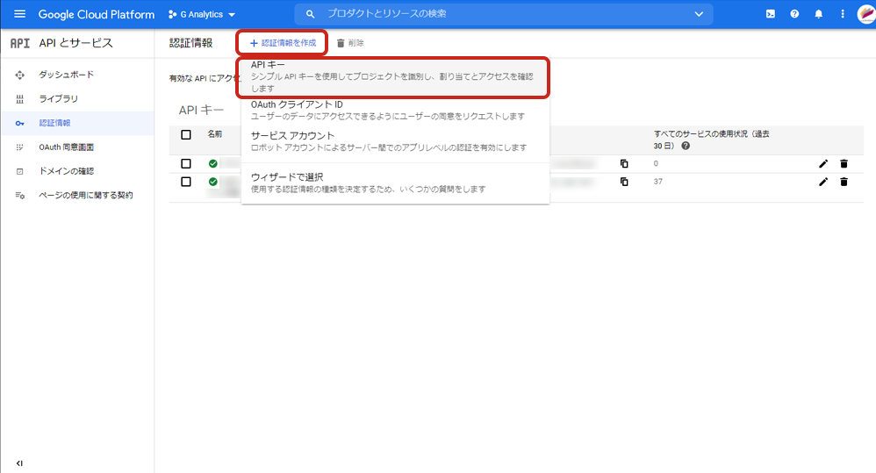Click the user account avatar

(x=865, y=14)
